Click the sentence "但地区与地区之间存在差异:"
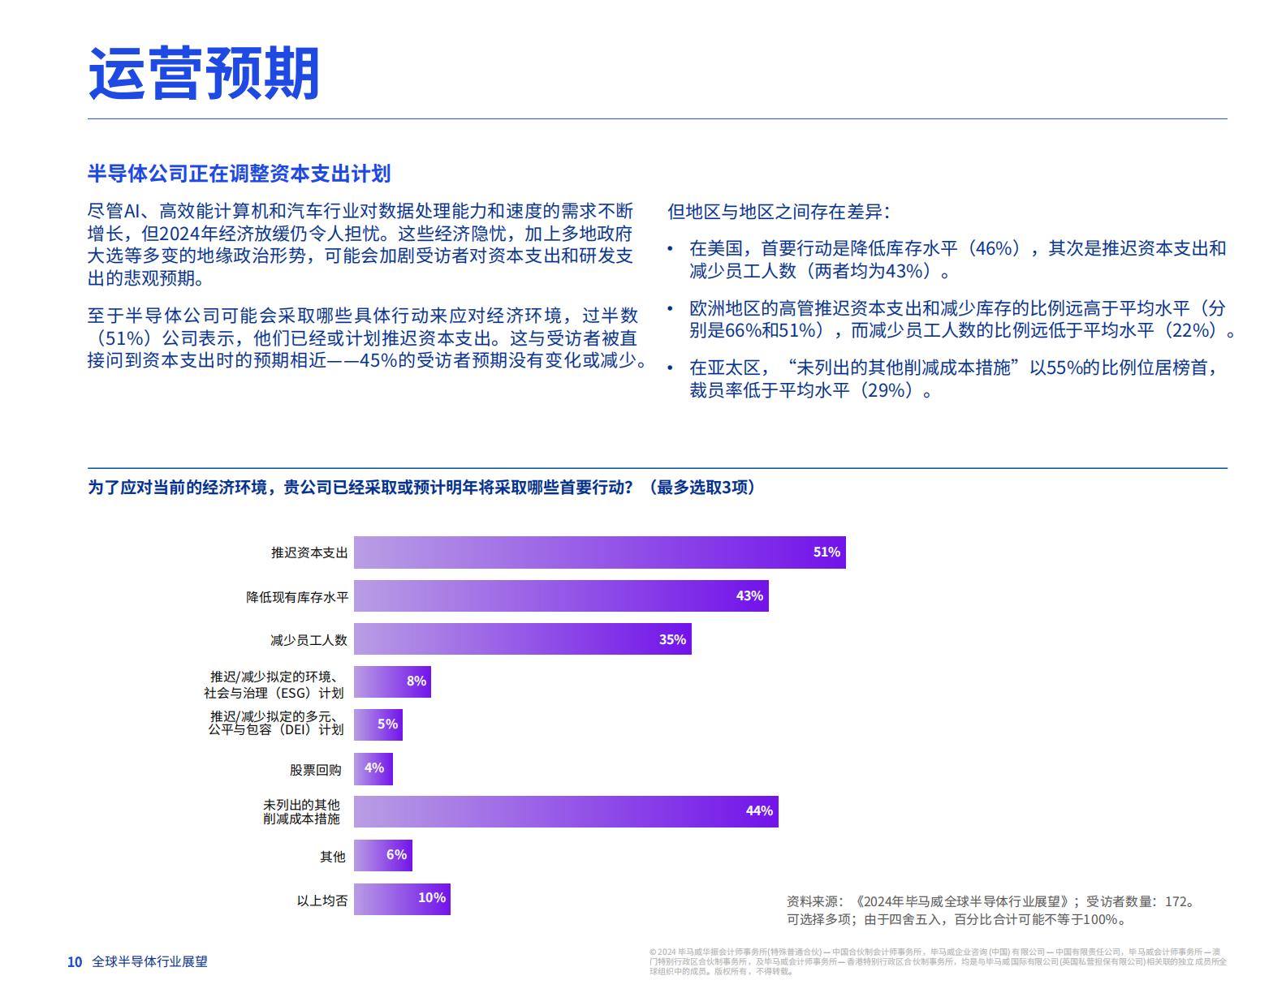The height and width of the screenshot is (993, 1286). 779,213
